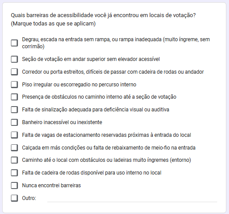The width and height of the screenshot is (229, 214).
Task: Tick 'Seção de votação em andar superior' box
Action: (x=14, y=59)
